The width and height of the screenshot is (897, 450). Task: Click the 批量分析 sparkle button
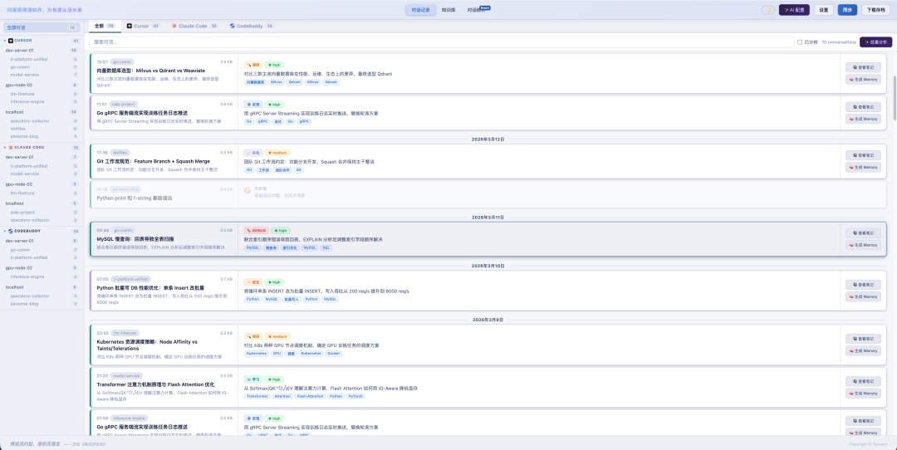pos(875,42)
